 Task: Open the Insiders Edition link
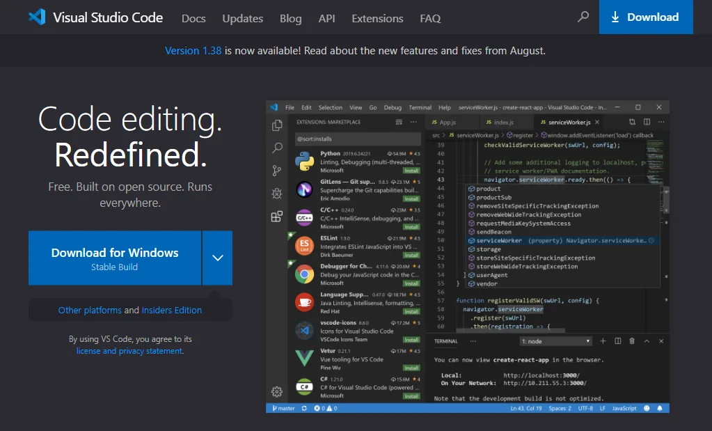(x=172, y=310)
